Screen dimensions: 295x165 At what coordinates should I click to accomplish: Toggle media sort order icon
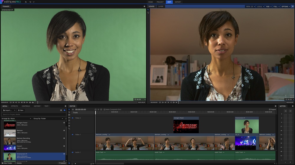[66, 119]
